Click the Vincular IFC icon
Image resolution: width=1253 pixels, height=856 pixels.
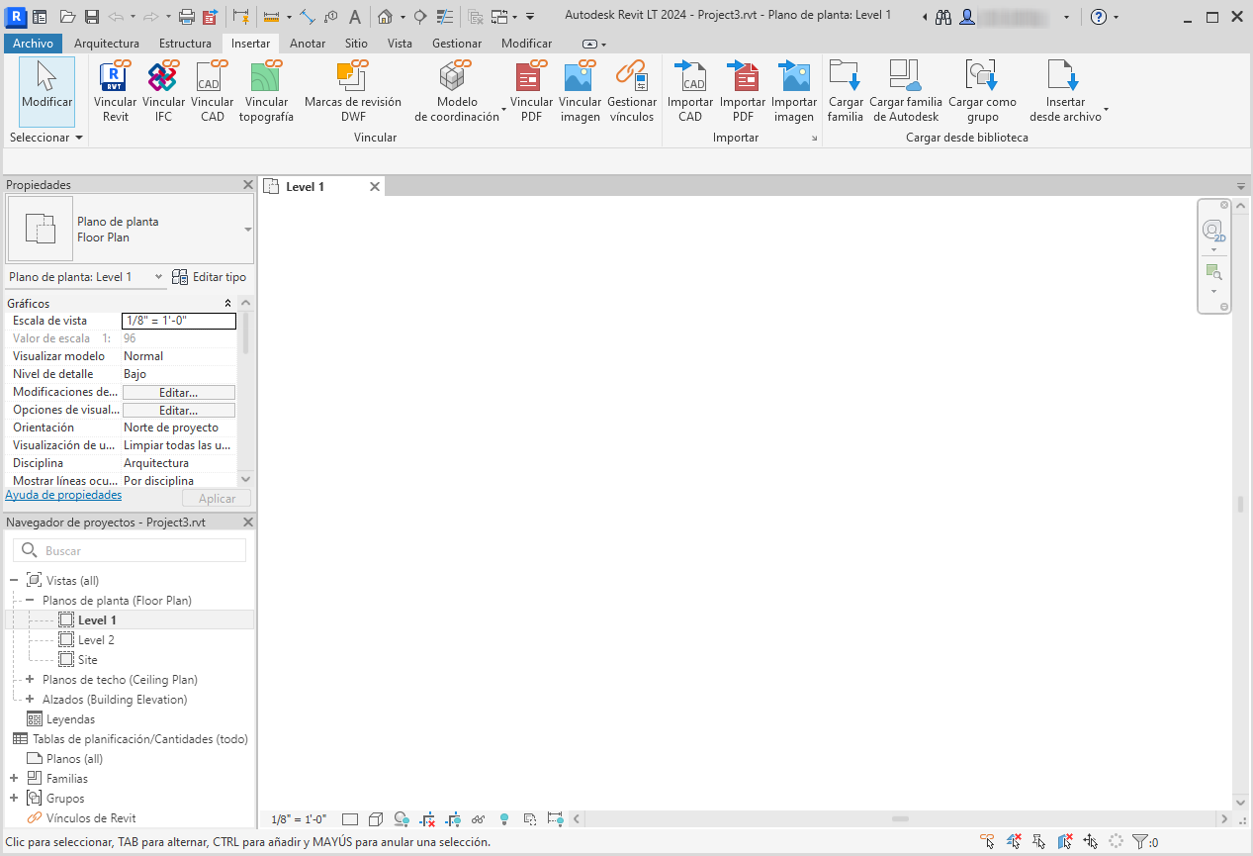[163, 76]
